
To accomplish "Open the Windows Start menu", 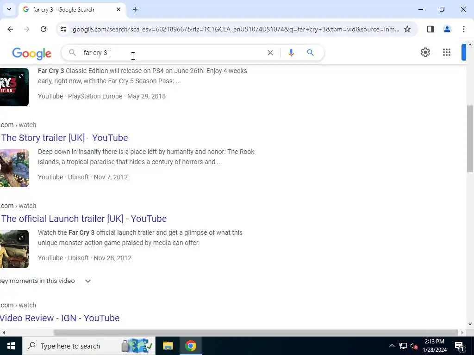I will pos(11,346).
